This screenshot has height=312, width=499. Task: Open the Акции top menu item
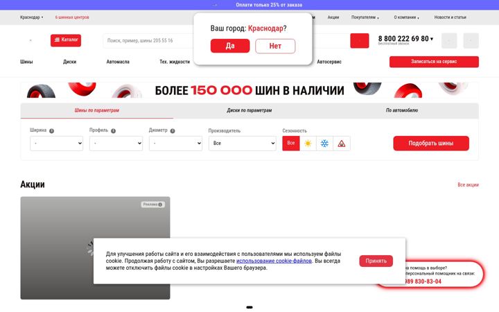pos(333,17)
